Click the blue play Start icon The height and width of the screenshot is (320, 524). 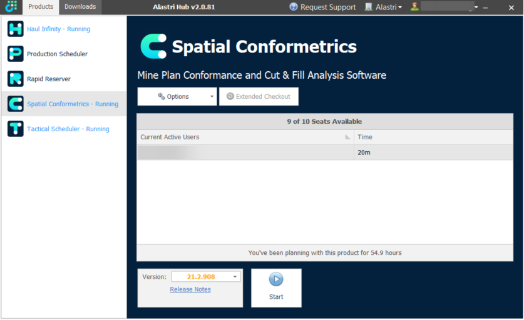click(x=276, y=279)
